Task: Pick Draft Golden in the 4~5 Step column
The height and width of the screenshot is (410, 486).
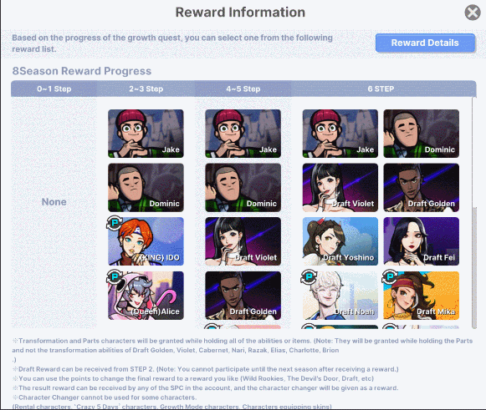Action: 243,296
